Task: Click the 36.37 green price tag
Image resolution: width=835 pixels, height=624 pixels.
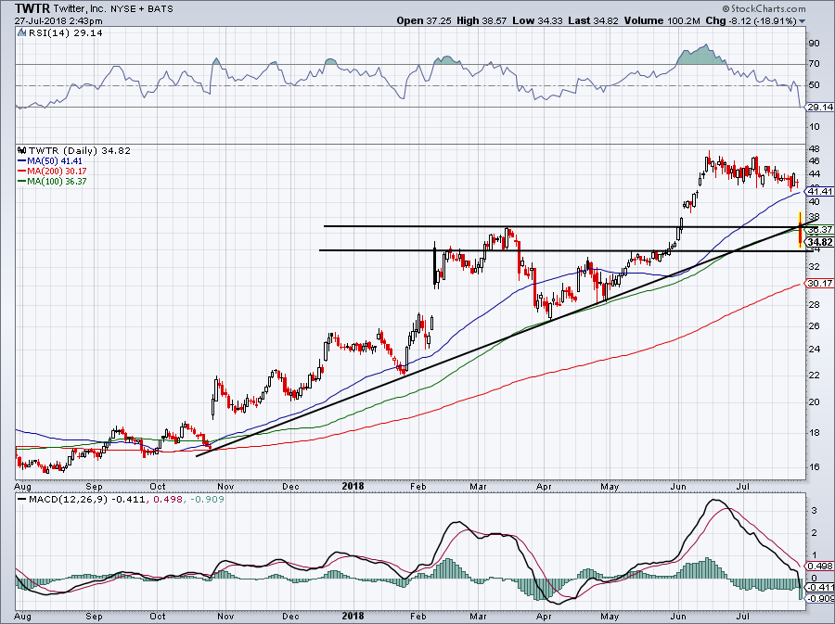Action: pos(819,230)
